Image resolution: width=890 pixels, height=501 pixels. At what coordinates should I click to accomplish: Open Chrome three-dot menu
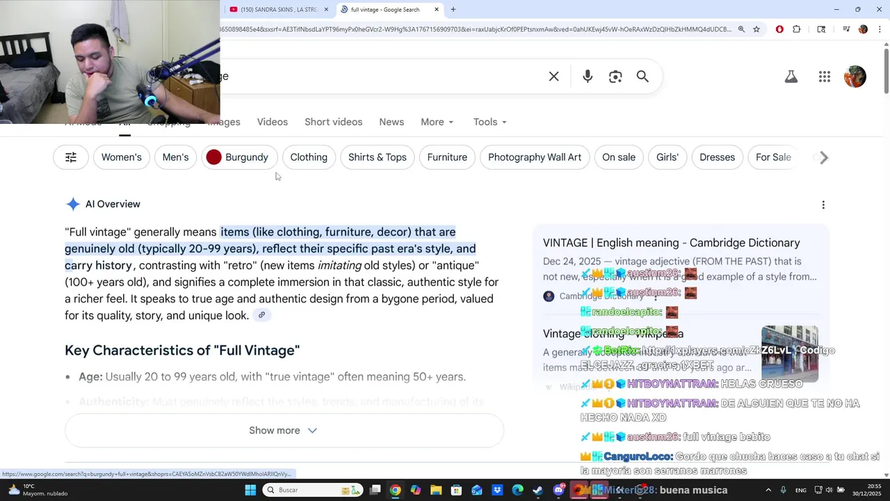point(880,29)
